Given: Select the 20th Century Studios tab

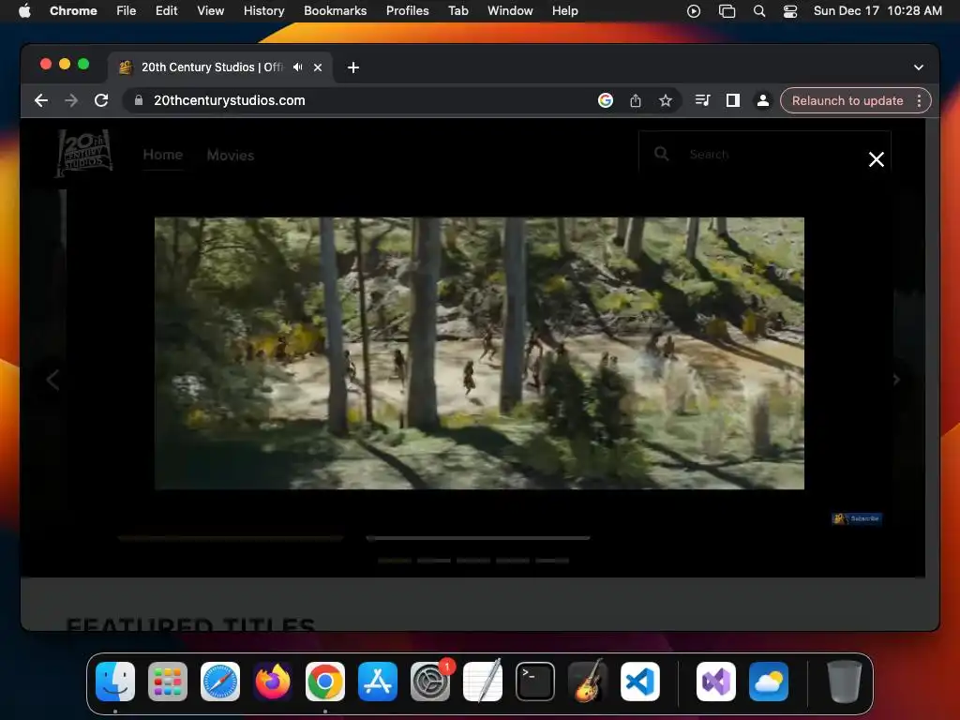Looking at the screenshot, I should coord(211,67).
